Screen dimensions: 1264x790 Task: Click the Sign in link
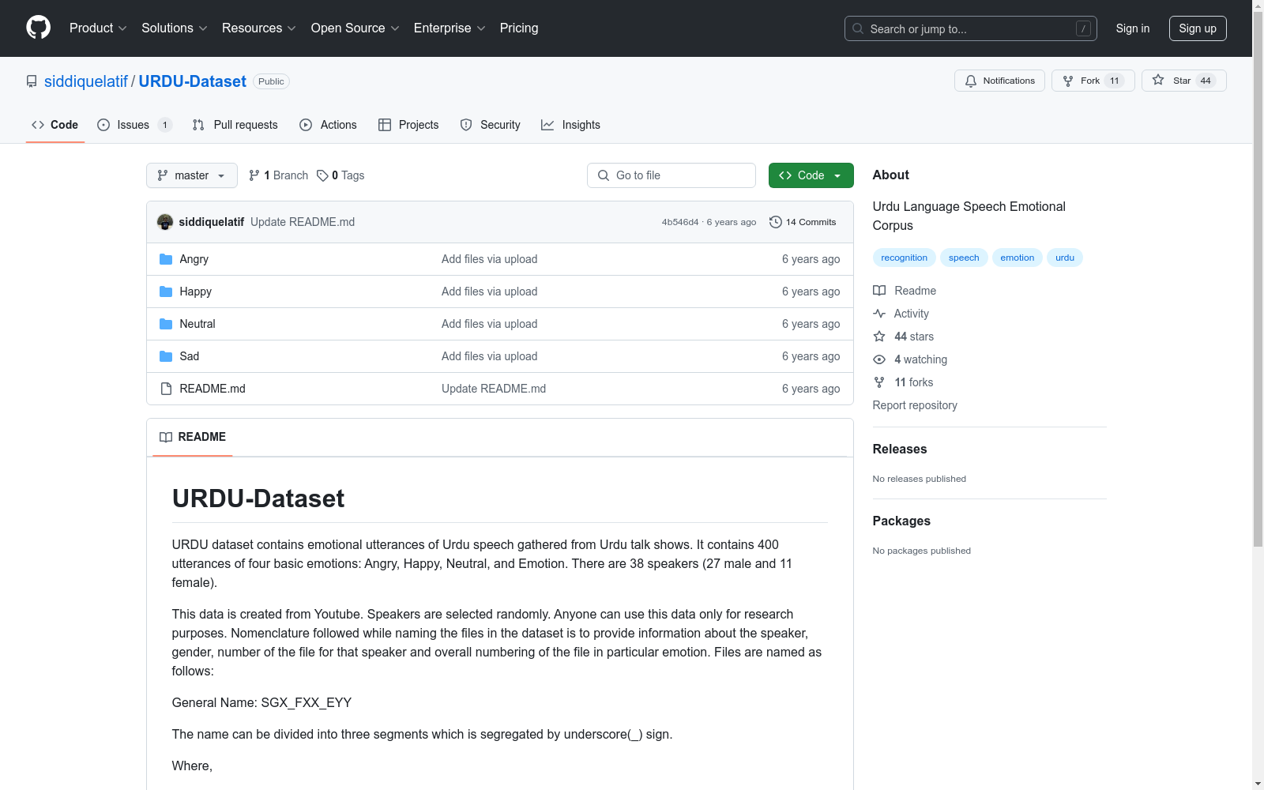click(1133, 28)
